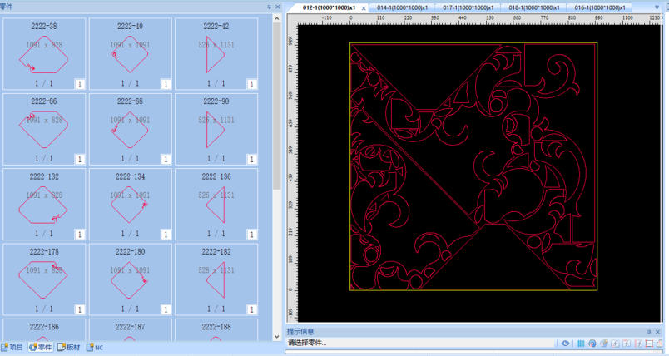Click the 2222-188 part label
669x356 pixels.
tap(216, 327)
